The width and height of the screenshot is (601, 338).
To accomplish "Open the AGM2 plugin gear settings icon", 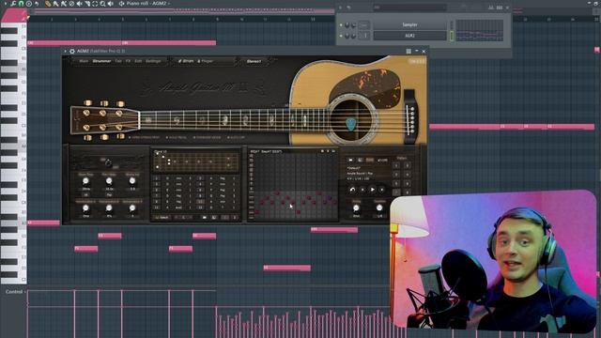I will [x=72, y=51].
